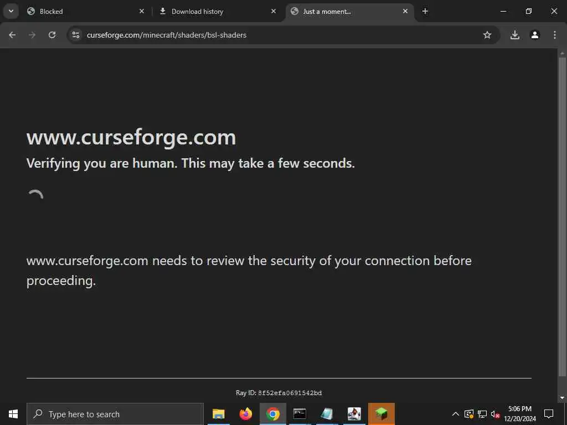Bookmark this page with the star

487,35
